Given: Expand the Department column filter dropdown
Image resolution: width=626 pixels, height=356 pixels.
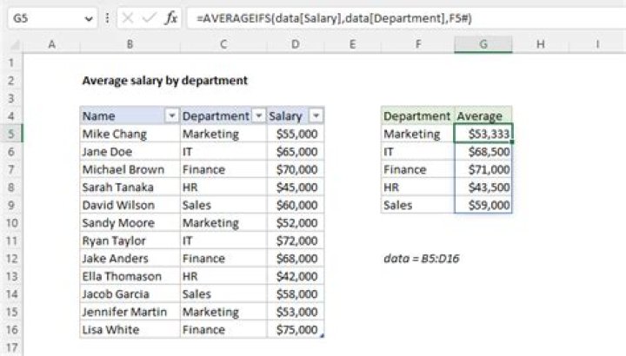Looking at the screenshot, I should pyautogui.click(x=256, y=116).
